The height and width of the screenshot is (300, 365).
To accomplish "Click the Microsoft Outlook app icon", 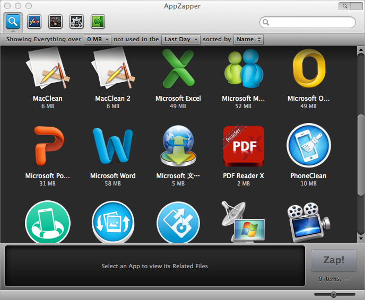I will (x=308, y=69).
